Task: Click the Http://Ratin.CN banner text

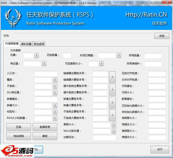Action: pyautogui.click(x=146, y=15)
